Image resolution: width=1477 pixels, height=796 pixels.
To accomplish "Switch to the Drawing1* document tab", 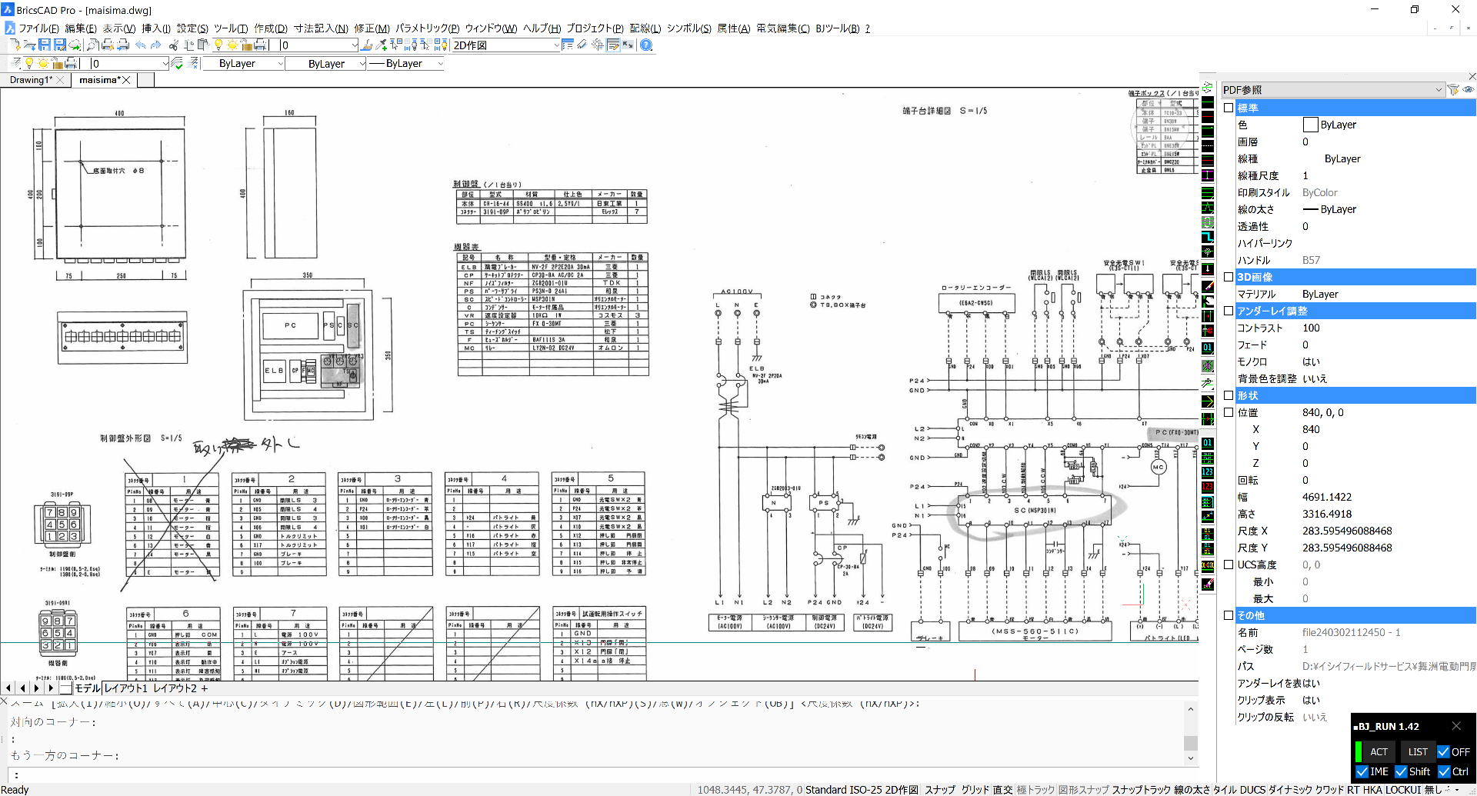I will click(31, 80).
